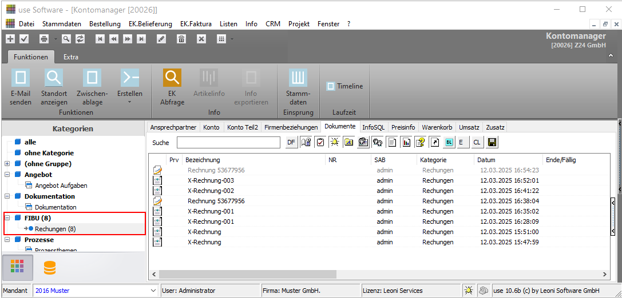
Task: Open the Stammdaten menu
Action: coord(61,24)
